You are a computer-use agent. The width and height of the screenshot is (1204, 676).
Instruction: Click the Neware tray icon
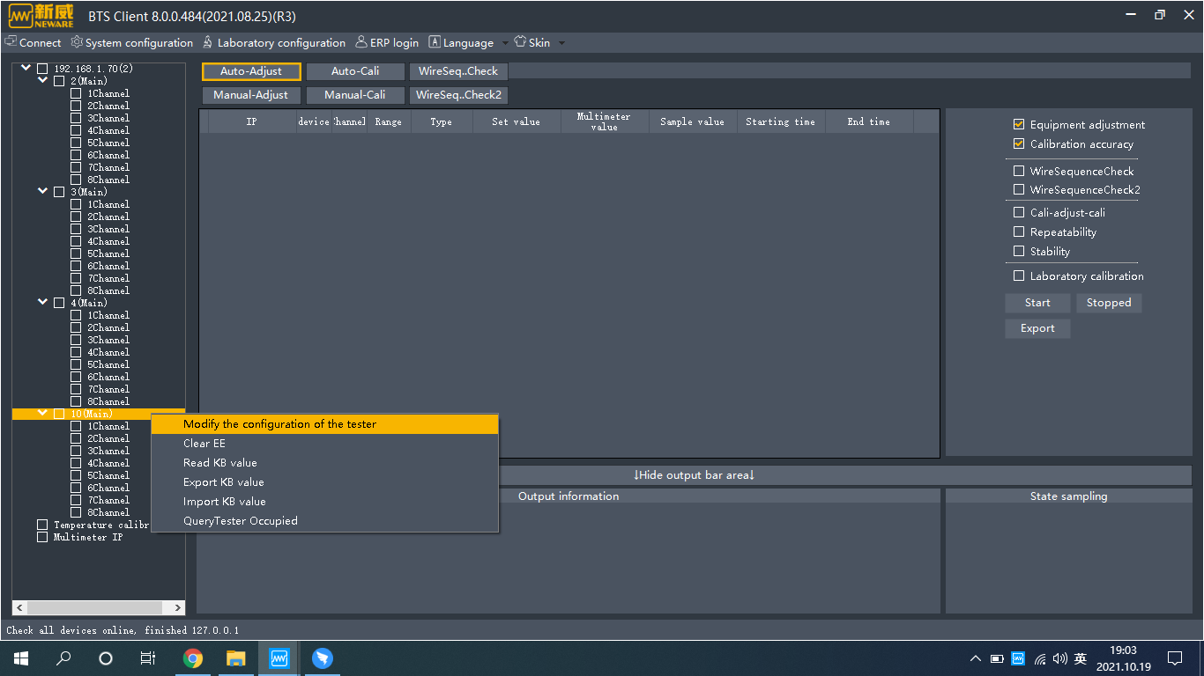click(x=1018, y=658)
